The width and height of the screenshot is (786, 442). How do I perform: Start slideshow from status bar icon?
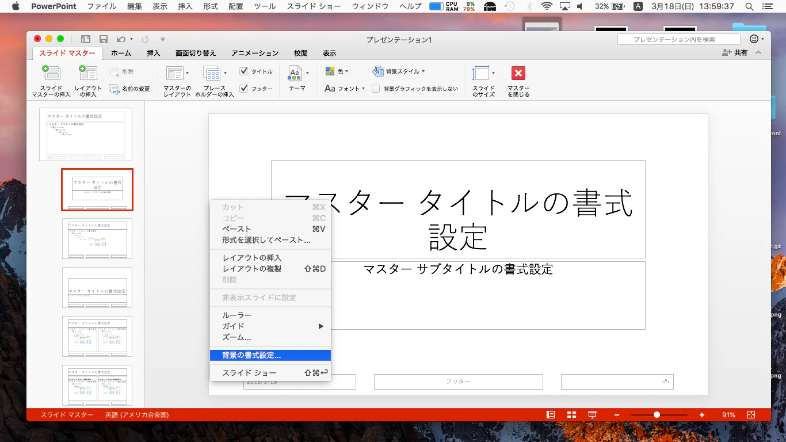click(x=592, y=415)
